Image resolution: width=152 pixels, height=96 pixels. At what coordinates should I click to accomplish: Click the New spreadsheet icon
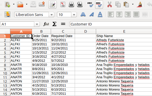(x=7, y=4)
